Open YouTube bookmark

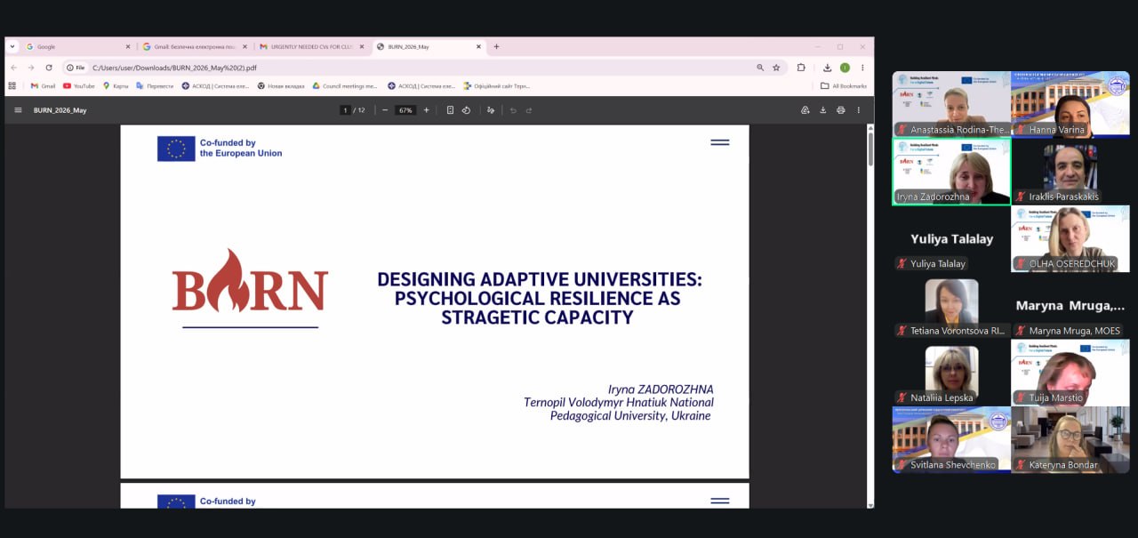(79, 86)
